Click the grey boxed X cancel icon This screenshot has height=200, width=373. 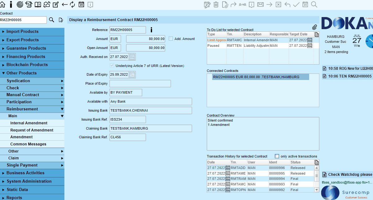(x=278, y=4)
